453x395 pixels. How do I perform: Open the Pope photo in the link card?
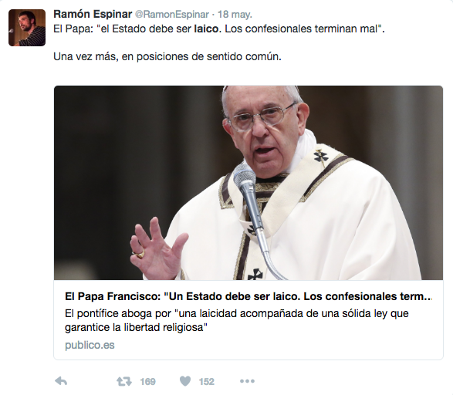(x=248, y=183)
